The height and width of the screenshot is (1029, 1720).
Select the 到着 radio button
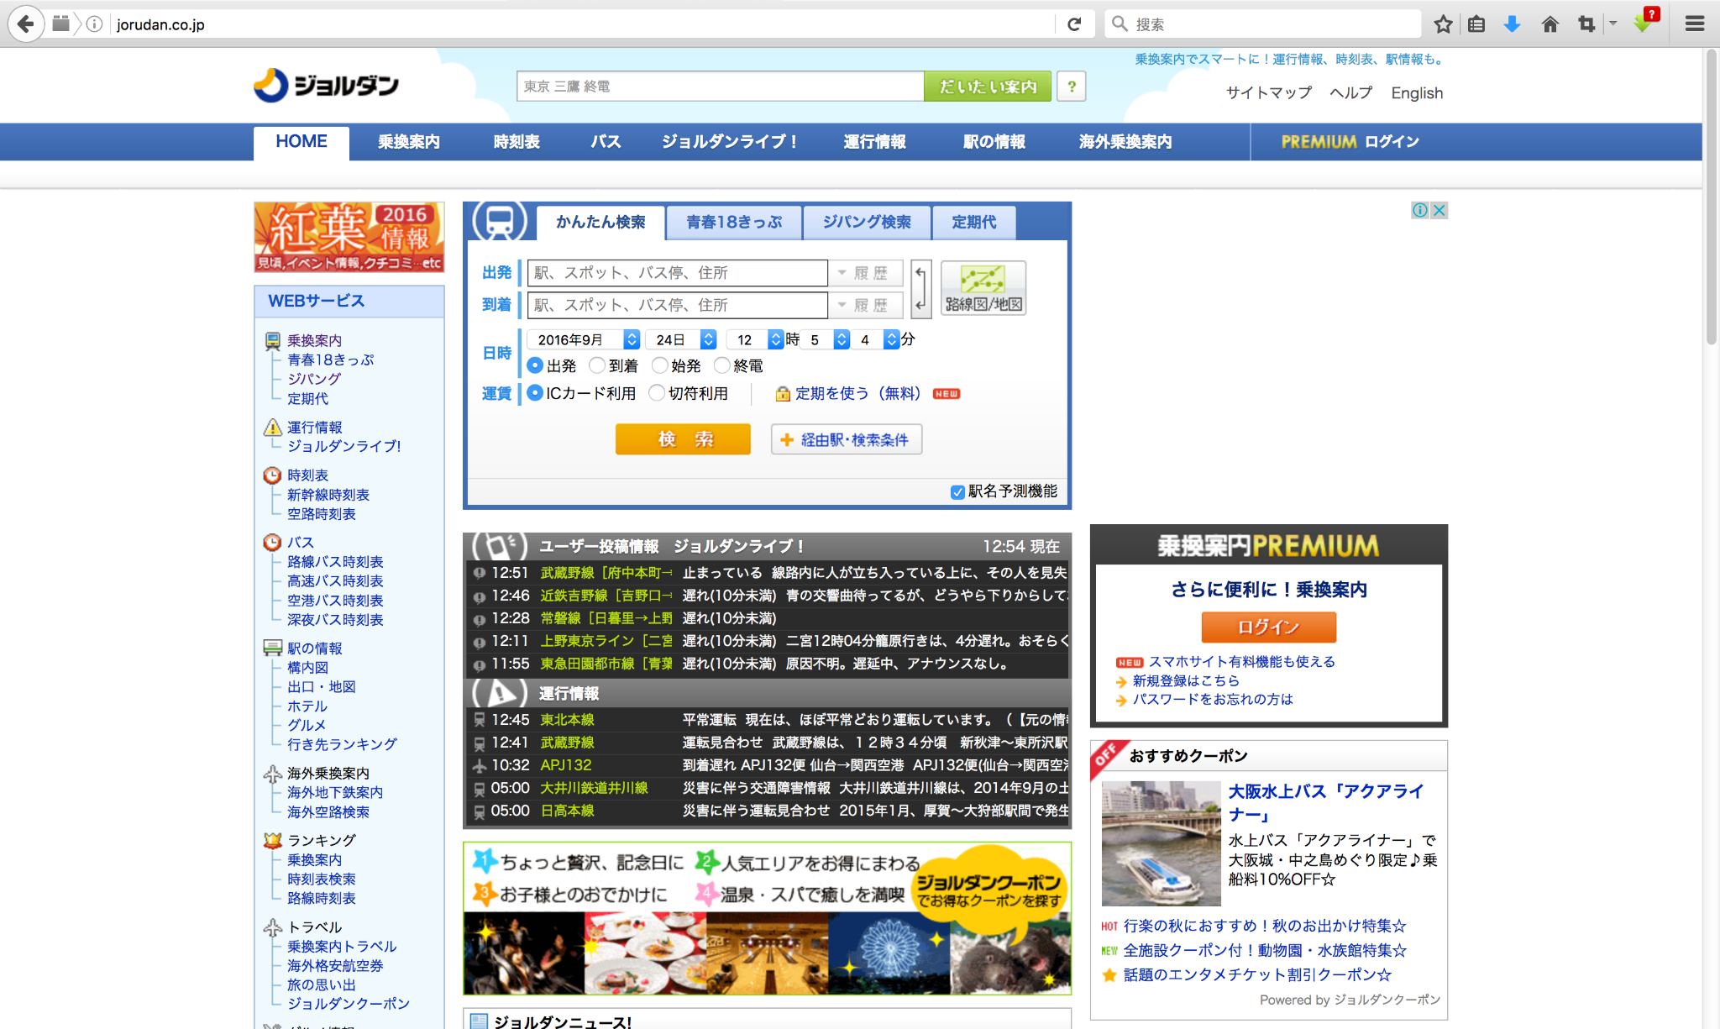coord(597,365)
